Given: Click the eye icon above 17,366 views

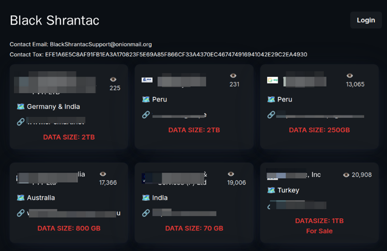Looking at the screenshot, I should coord(103,174).
